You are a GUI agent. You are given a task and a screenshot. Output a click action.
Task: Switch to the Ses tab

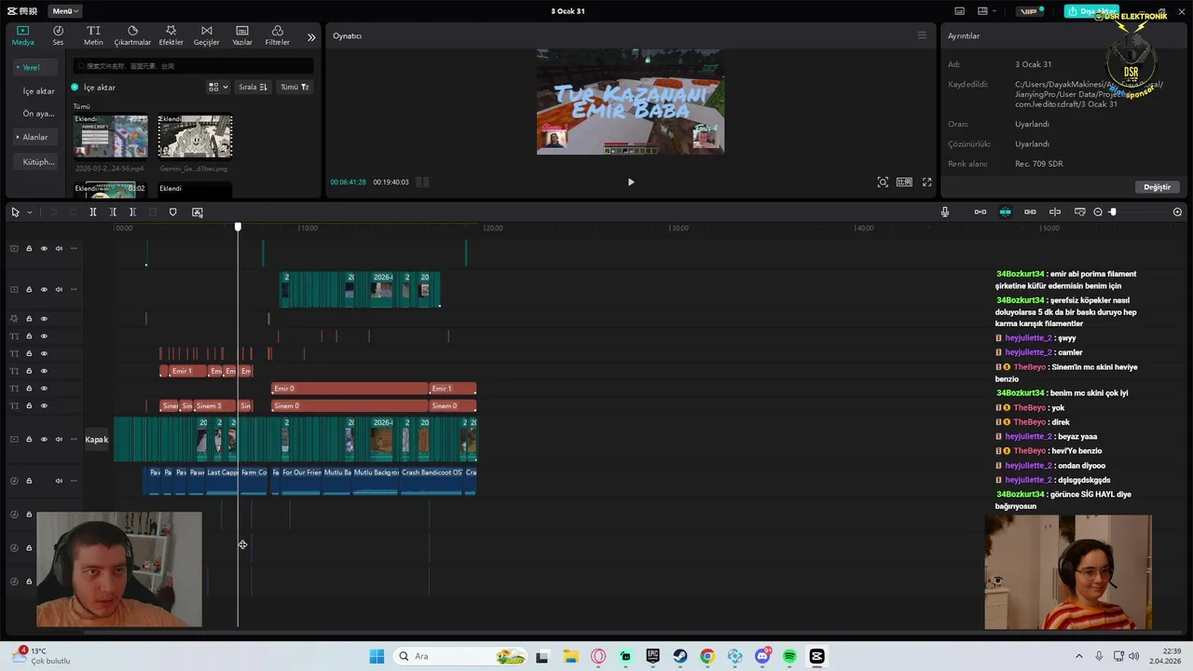tap(58, 35)
